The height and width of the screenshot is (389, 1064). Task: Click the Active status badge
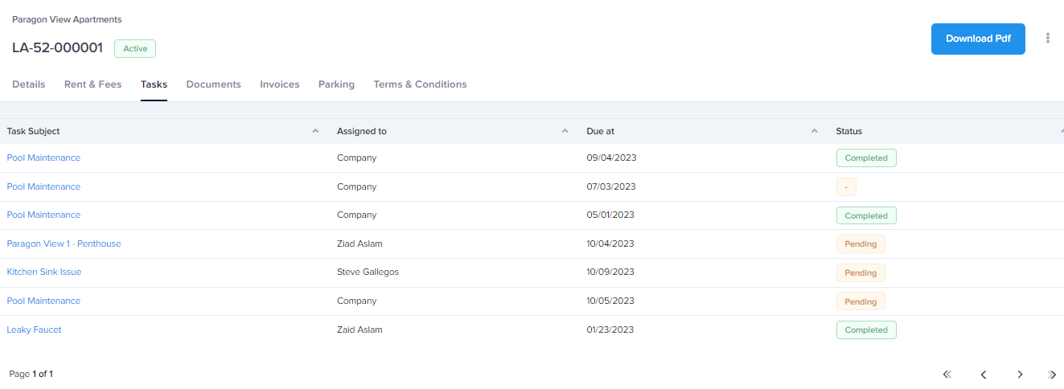(x=135, y=48)
